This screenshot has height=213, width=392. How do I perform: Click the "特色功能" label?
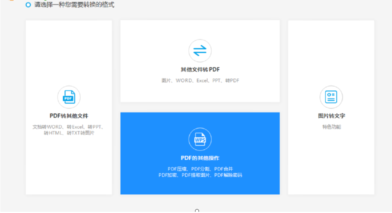pyautogui.click(x=331, y=127)
